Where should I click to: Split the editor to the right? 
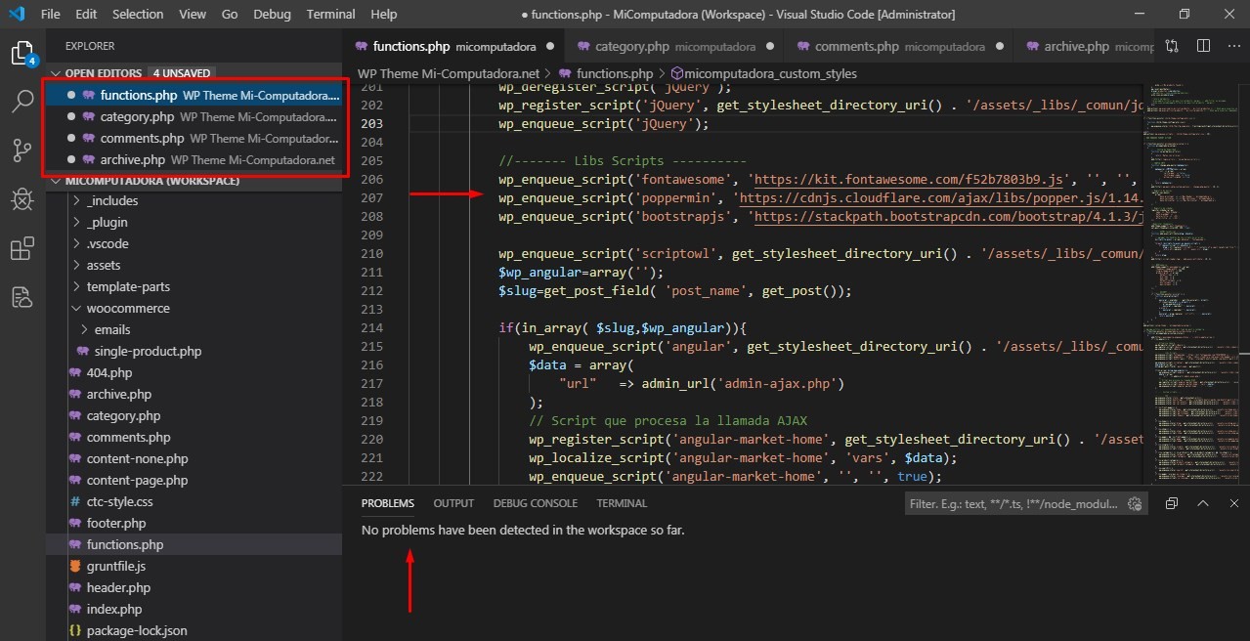coord(1203,46)
